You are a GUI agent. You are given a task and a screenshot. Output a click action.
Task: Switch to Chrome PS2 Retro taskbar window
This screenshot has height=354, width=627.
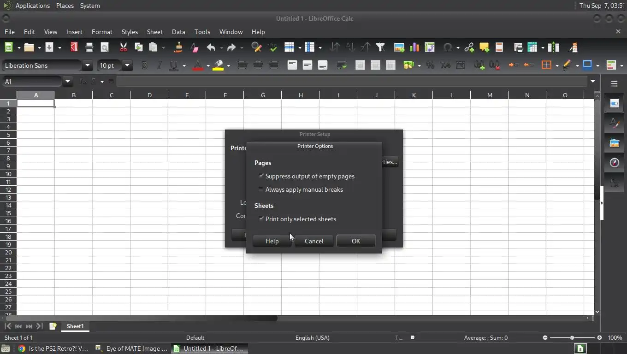(x=53, y=348)
